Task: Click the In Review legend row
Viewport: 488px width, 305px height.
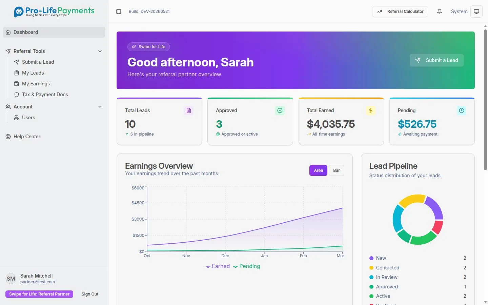Action: pyautogui.click(x=418, y=277)
